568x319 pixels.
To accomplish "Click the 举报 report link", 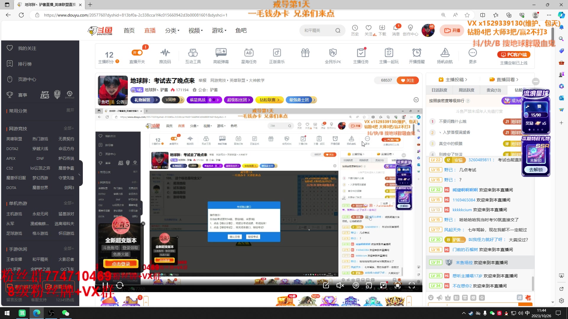I will pos(202,80).
